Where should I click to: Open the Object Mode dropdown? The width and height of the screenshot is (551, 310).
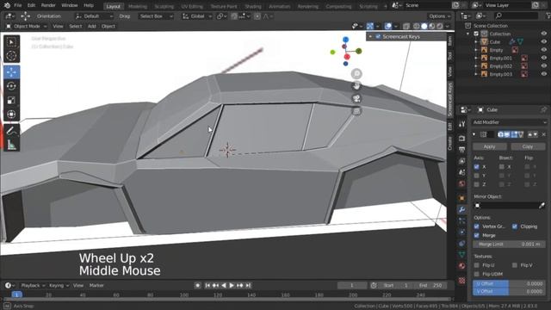[27, 26]
